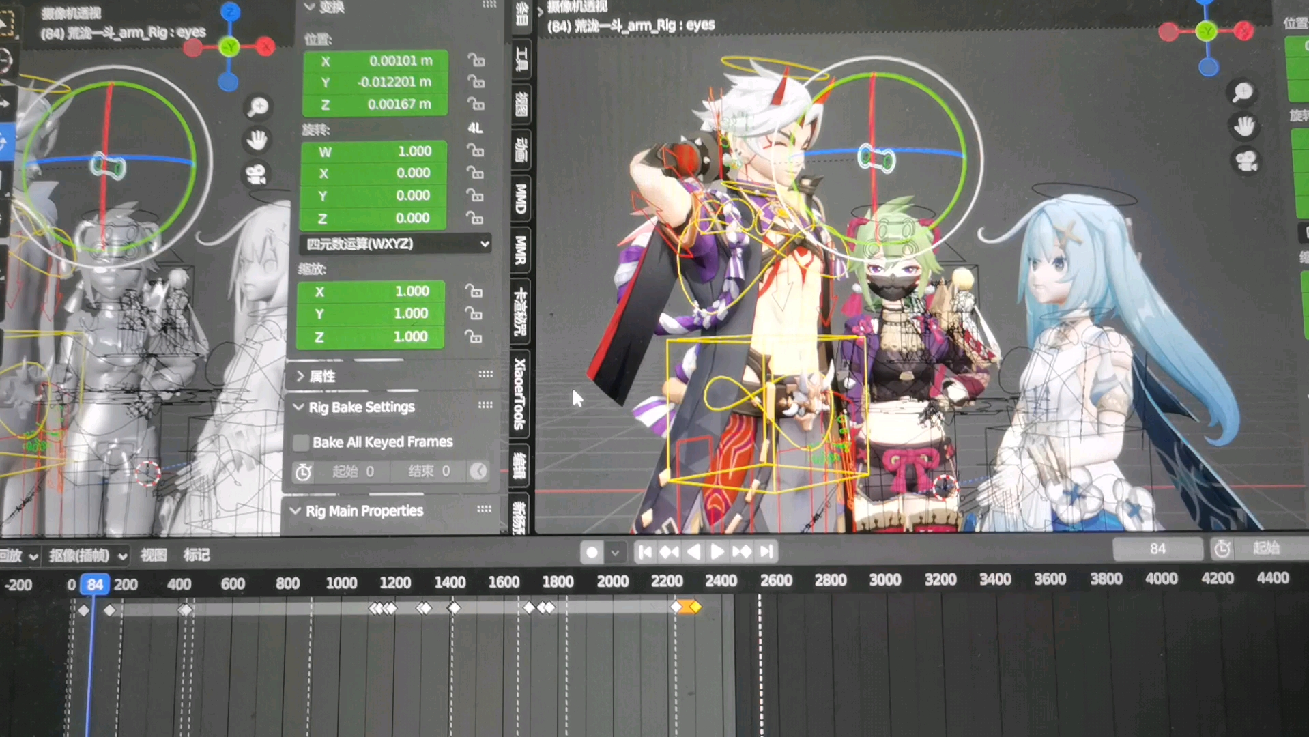This screenshot has width=1309, height=737.
Task: Collapse the Rig Bake Settings panel
Action: pos(298,407)
